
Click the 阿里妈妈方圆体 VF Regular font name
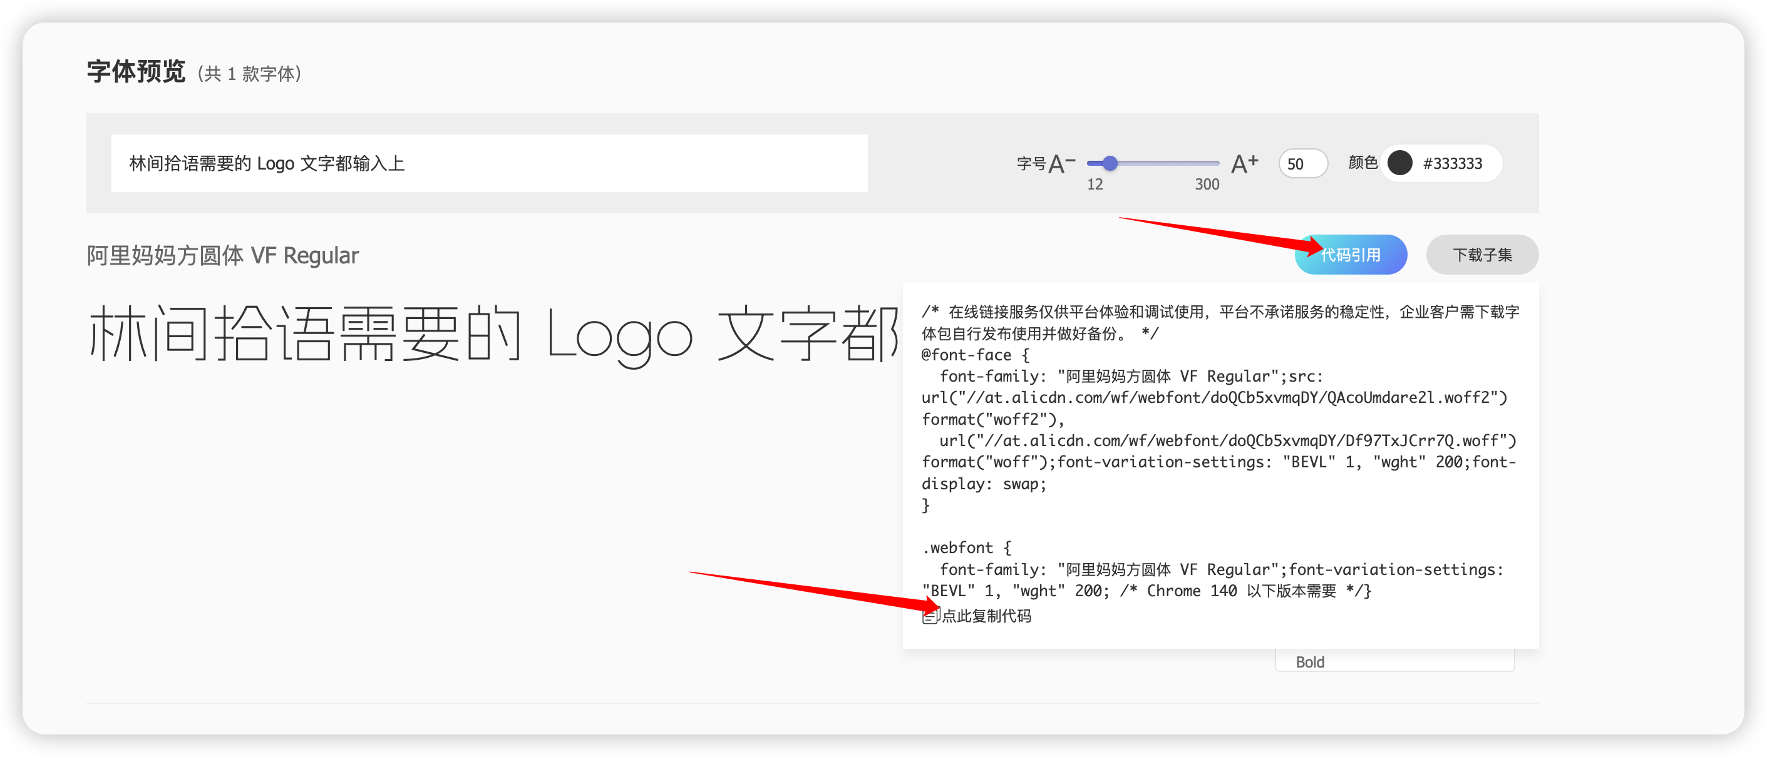point(222,255)
